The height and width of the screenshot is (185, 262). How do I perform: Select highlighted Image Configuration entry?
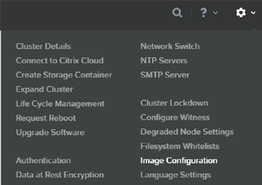[179, 160]
